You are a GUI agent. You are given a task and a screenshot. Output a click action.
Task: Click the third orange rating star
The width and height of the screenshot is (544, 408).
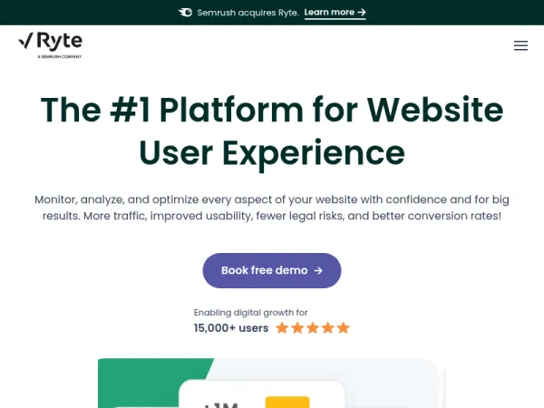point(313,327)
